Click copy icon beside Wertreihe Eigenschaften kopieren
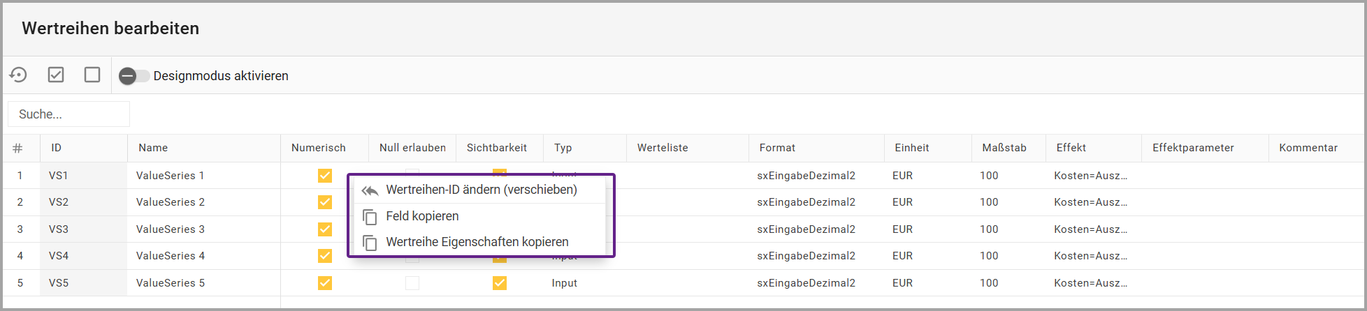 click(370, 243)
